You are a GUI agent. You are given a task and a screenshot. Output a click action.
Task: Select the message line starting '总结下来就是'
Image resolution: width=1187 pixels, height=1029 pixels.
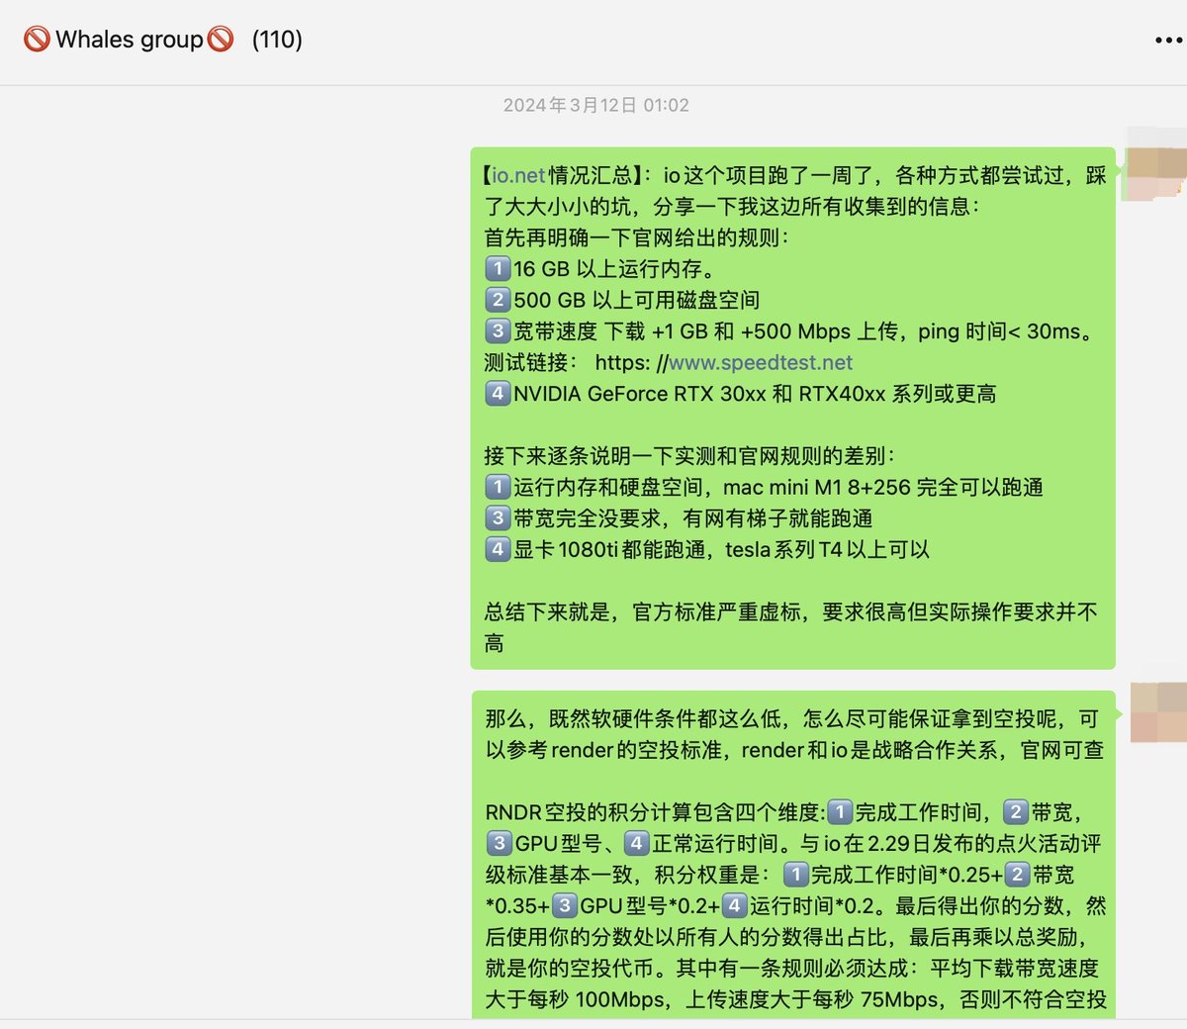click(x=791, y=613)
